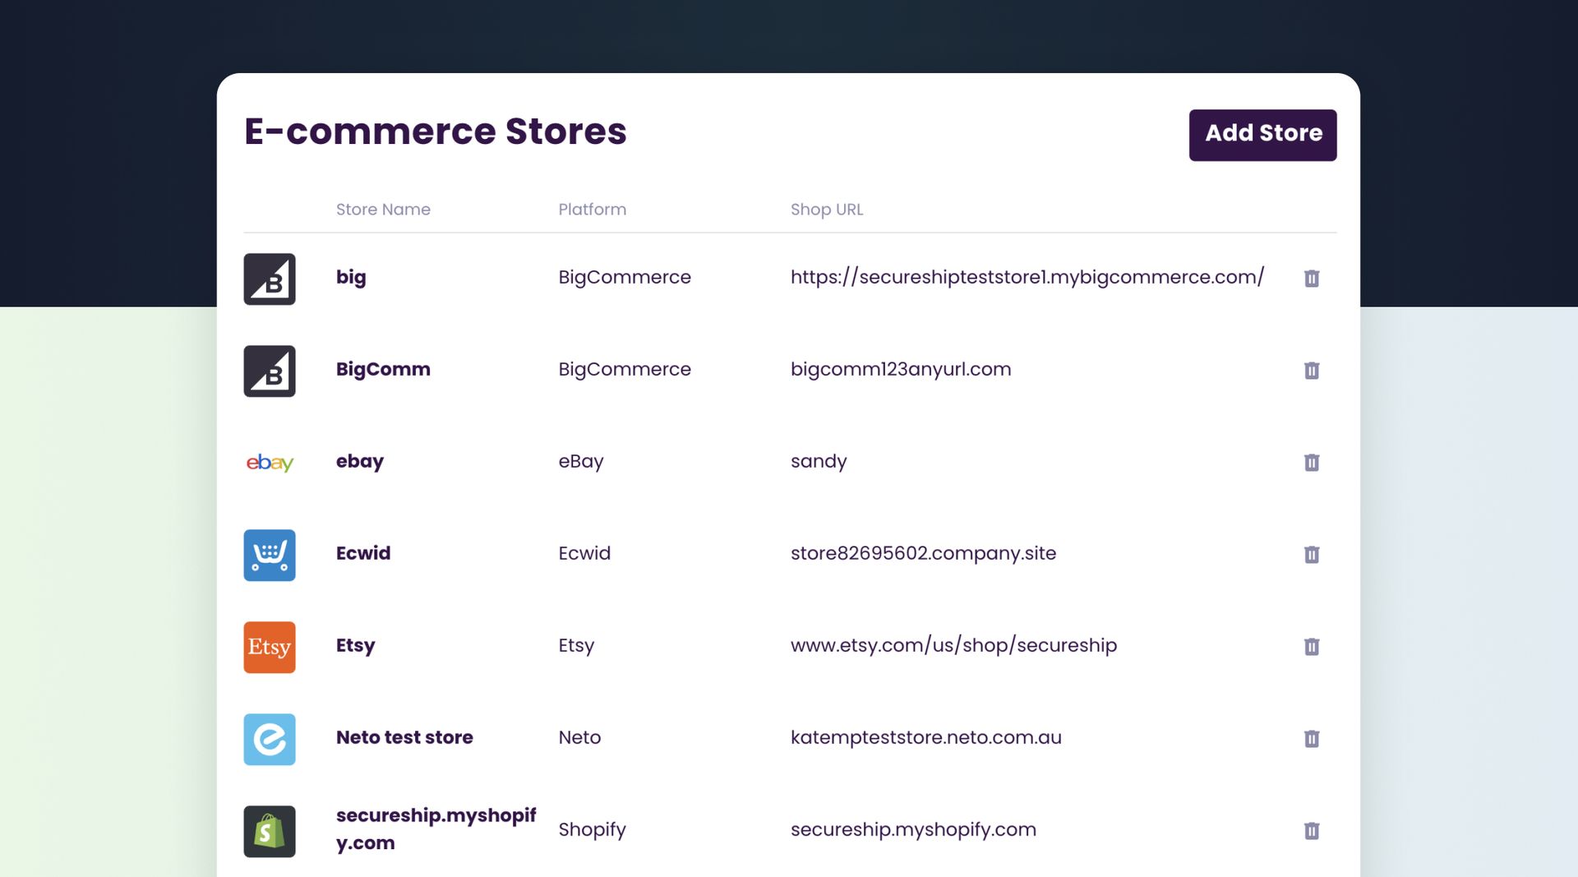
Task: Open the secureship.myshopify.com store link
Action: pyautogui.click(x=912, y=830)
